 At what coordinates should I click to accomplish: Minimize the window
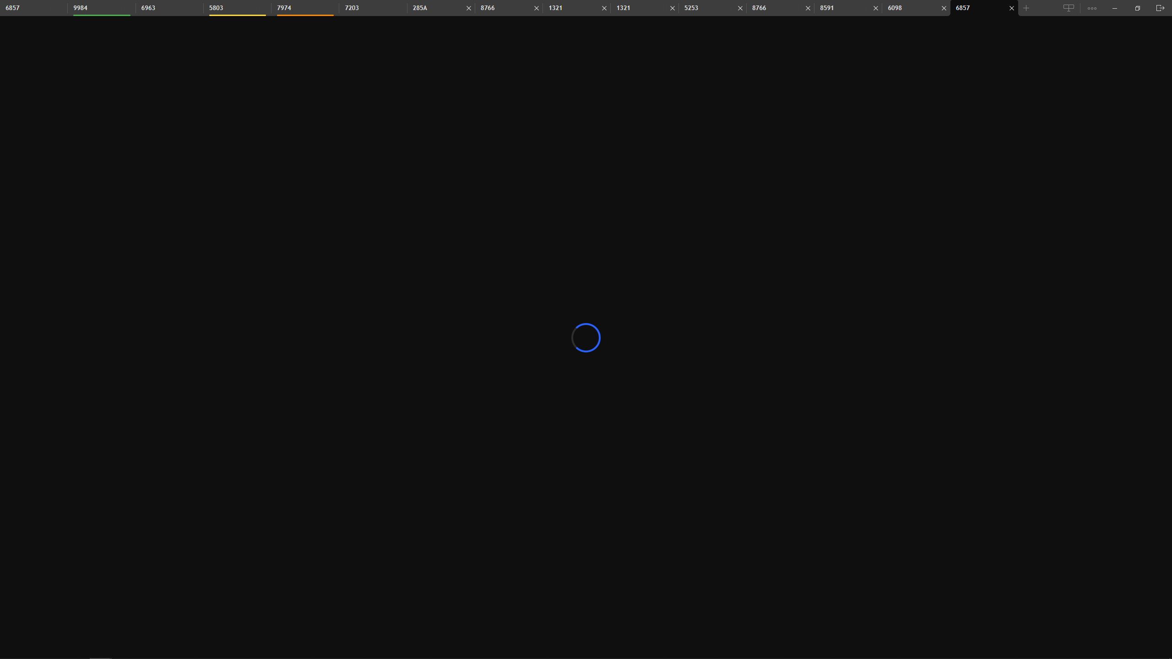(x=1115, y=8)
